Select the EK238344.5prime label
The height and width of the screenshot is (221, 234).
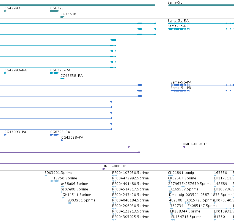click(185, 211)
